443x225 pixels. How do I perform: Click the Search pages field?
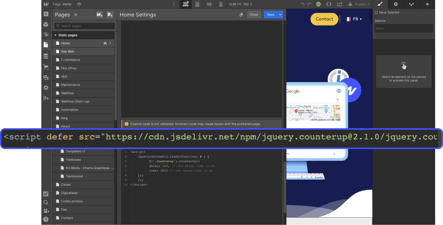point(85,26)
